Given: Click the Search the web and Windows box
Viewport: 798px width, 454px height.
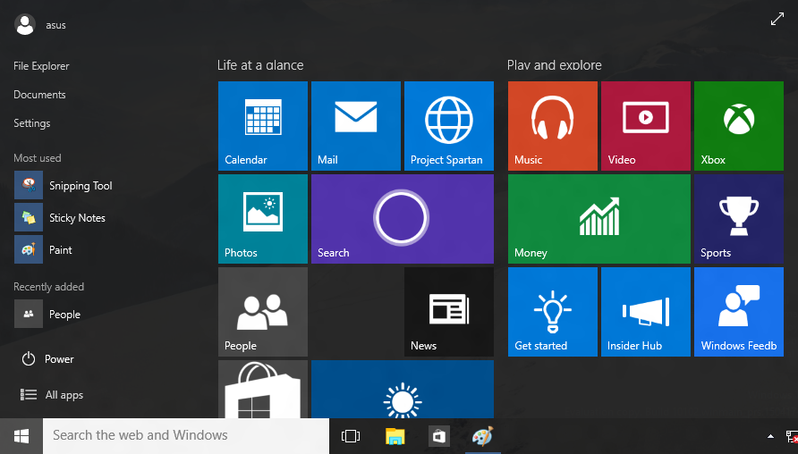Looking at the screenshot, I should tap(186, 436).
